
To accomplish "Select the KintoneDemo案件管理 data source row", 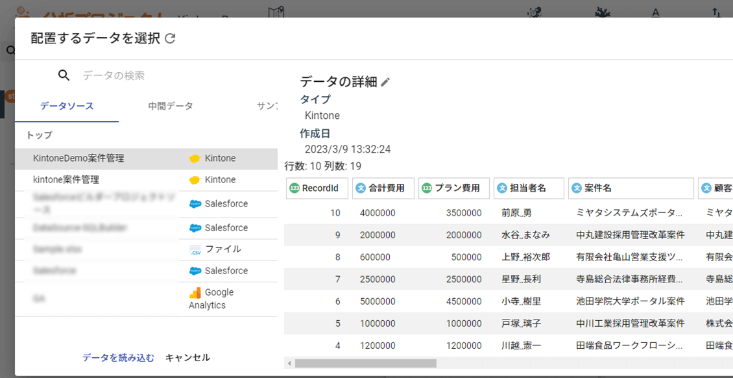I will [78, 158].
